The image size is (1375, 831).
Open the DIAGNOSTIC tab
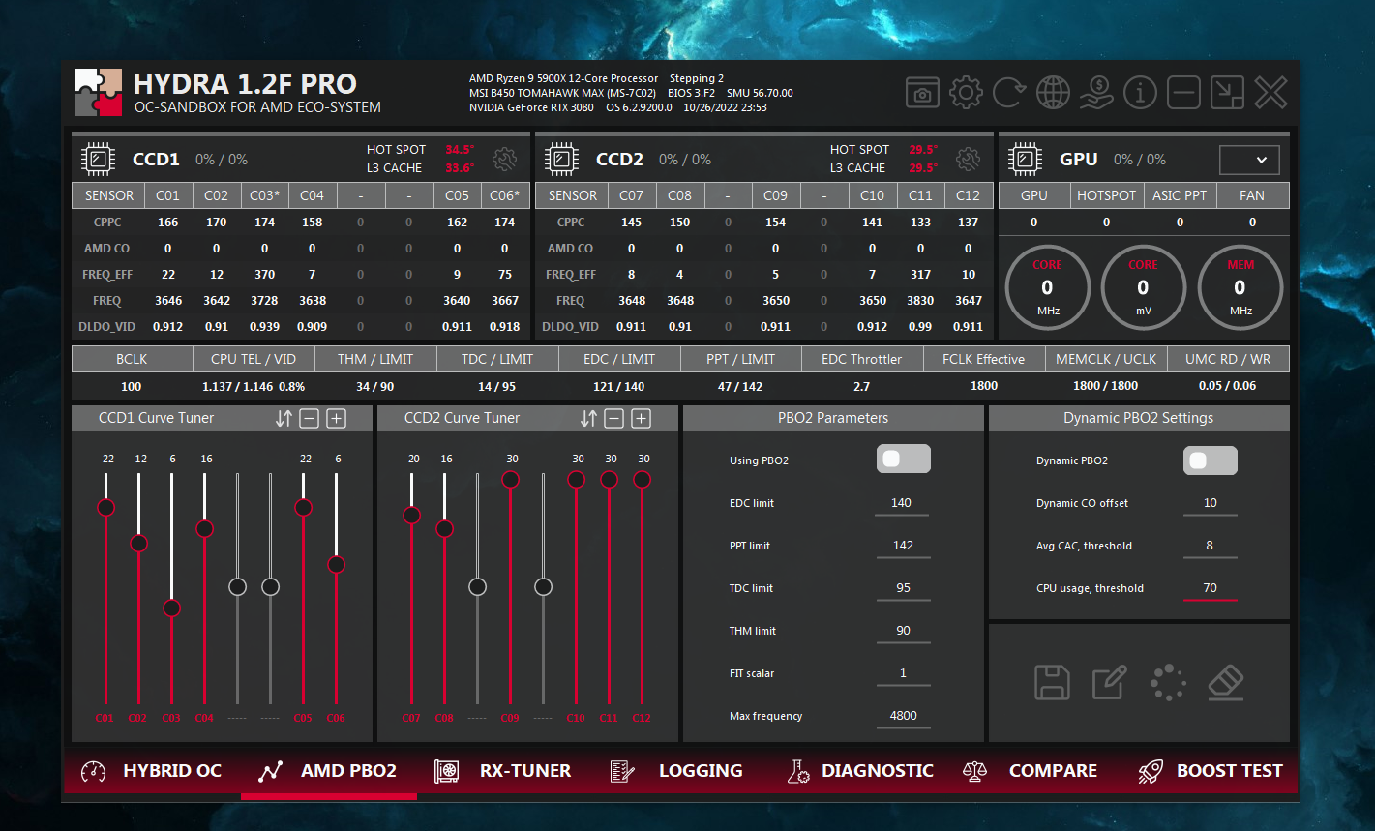click(860, 771)
